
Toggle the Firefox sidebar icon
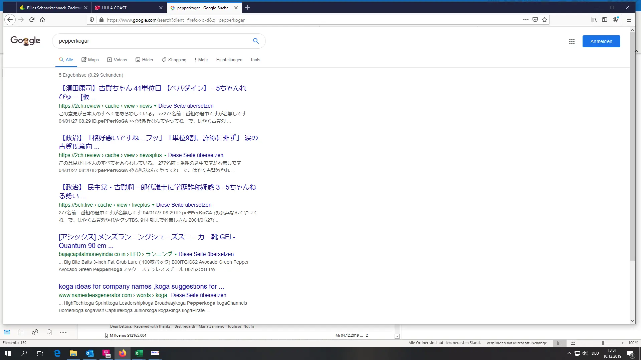click(605, 20)
